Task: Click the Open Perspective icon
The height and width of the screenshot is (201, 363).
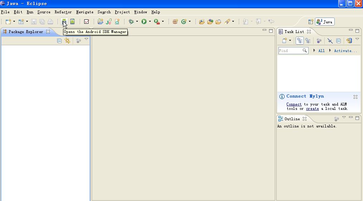Action: tap(311, 22)
